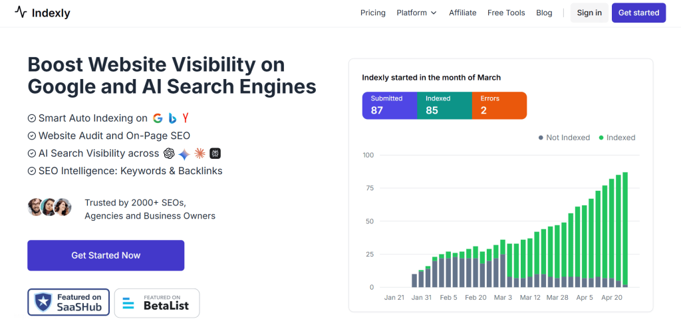Go to the Free Tools page
This screenshot has width=681, height=321.
point(506,13)
